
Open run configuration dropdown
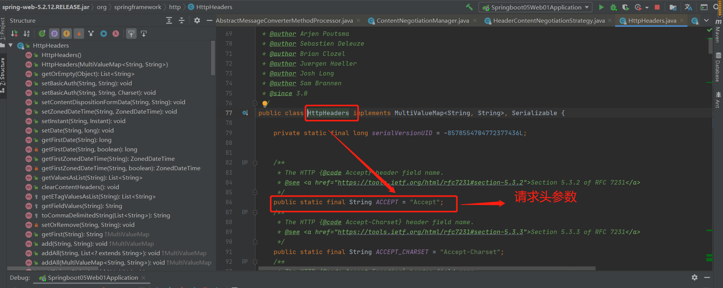click(535, 7)
